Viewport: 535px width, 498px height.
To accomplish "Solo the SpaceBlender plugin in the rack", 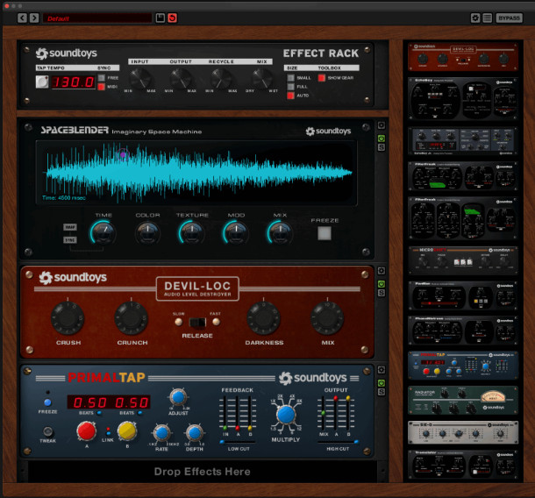I will (x=381, y=147).
